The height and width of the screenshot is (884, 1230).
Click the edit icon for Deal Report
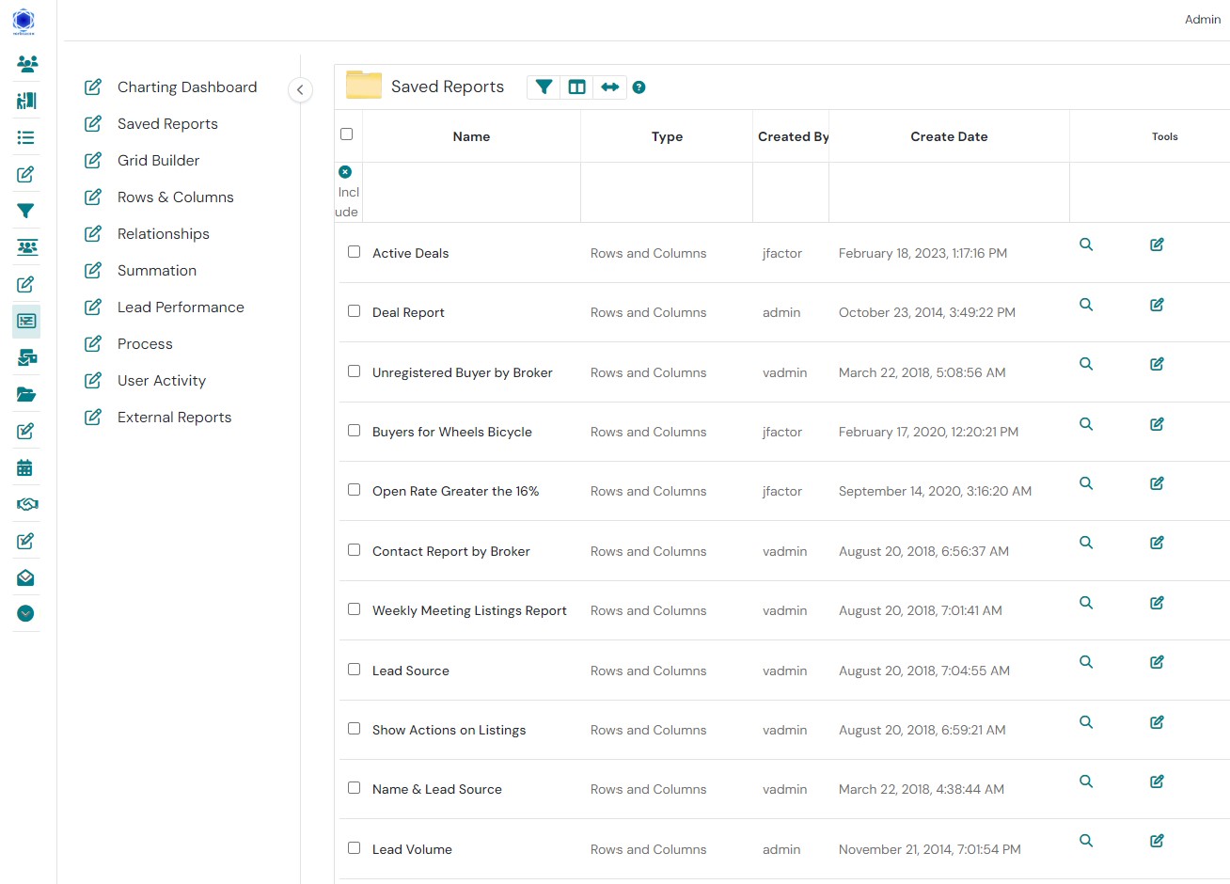coord(1157,305)
